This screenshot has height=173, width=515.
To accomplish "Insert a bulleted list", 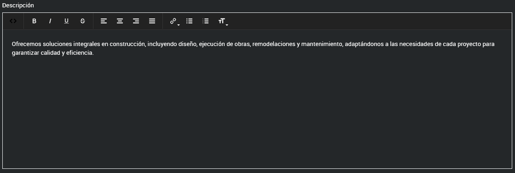I will [189, 21].
